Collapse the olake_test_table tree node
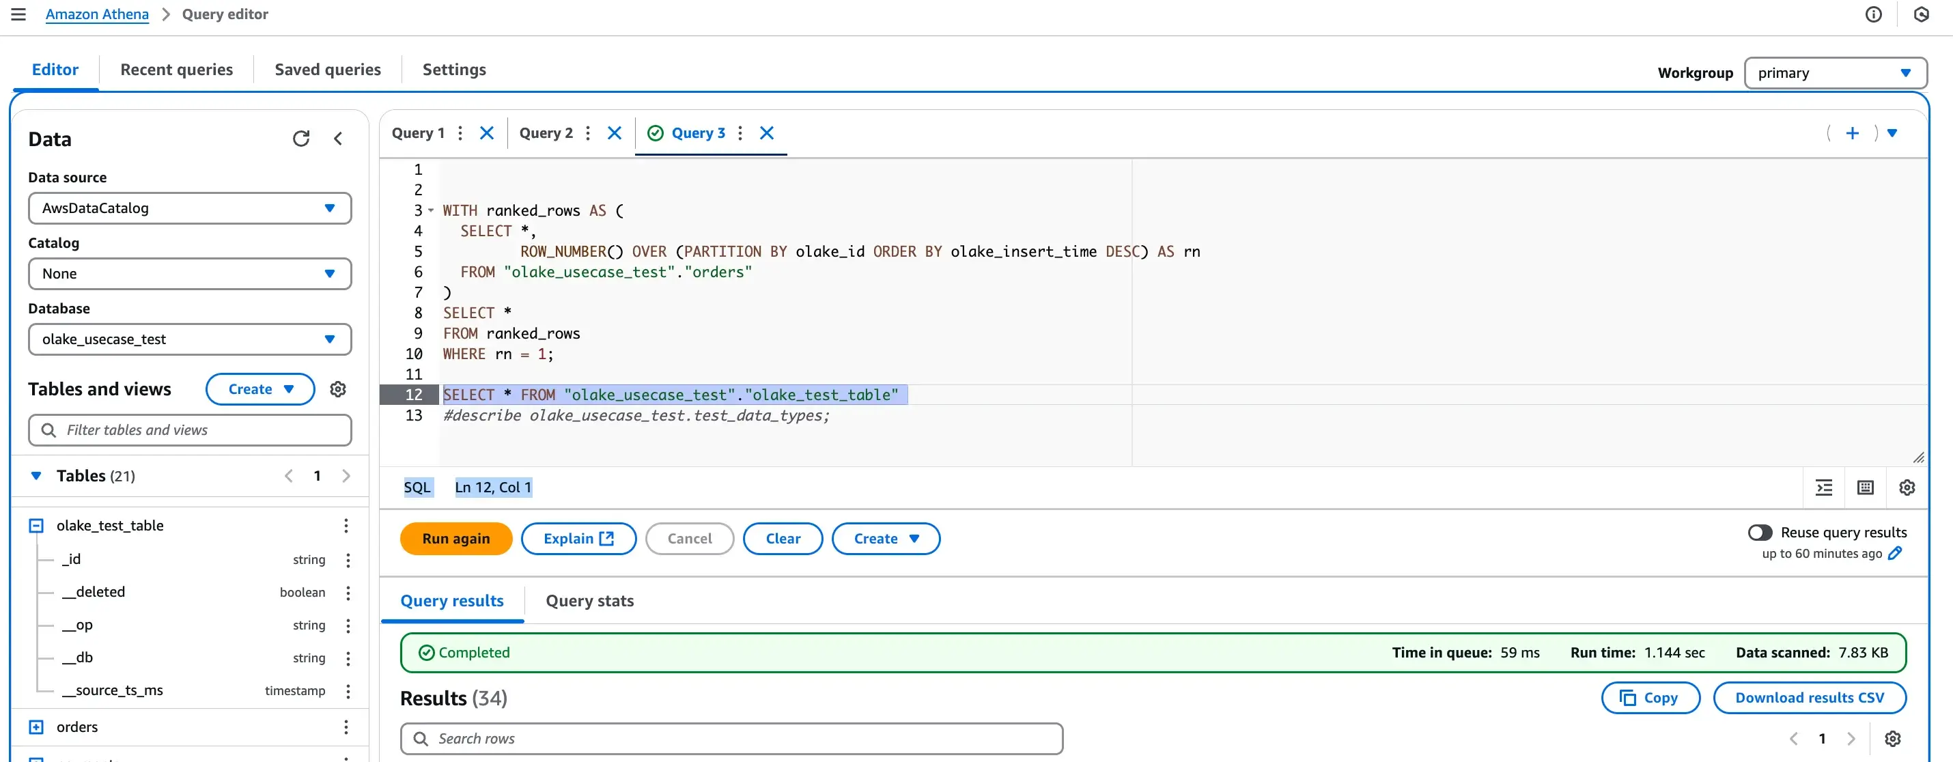1953x762 pixels. click(36, 526)
